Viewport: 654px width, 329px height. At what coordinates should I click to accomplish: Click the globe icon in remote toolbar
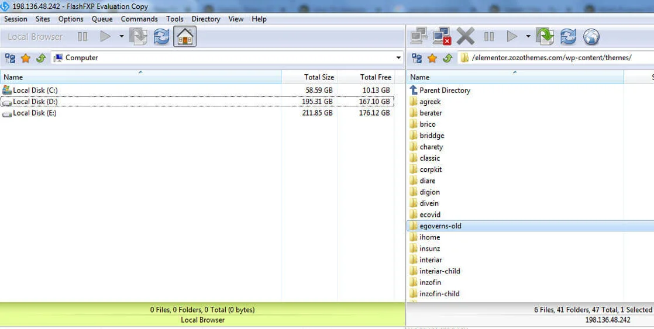tap(591, 37)
